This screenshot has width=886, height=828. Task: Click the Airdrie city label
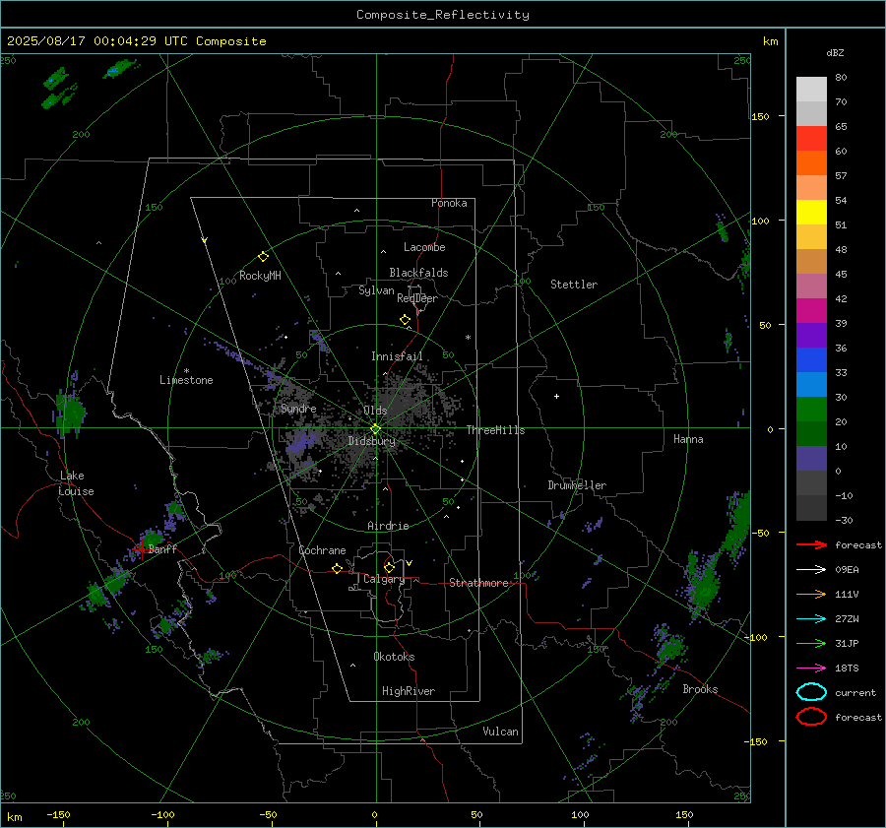pyautogui.click(x=388, y=526)
